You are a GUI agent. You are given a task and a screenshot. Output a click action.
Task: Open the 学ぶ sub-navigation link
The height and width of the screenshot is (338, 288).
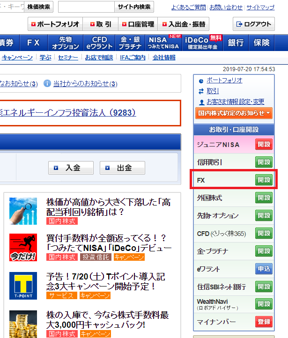(45, 58)
